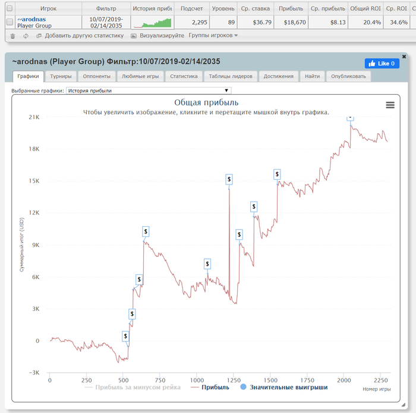Toggle Прибыль за минусом рейка legend series
Screen dimensions: 416x413
click(x=133, y=387)
